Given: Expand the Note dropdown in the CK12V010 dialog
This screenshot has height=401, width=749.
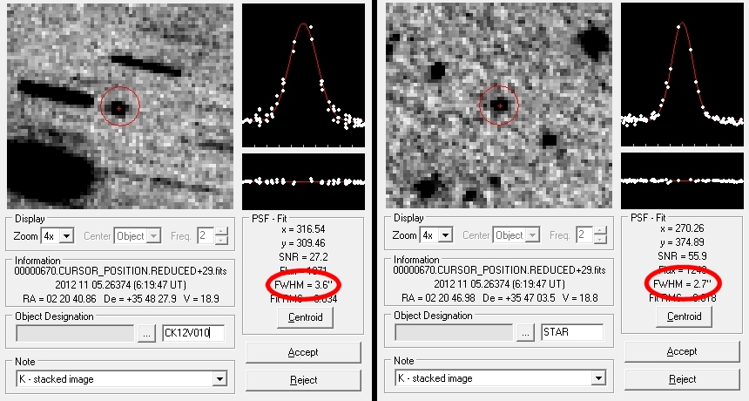Looking at the screenshot, I should point(218,379).
